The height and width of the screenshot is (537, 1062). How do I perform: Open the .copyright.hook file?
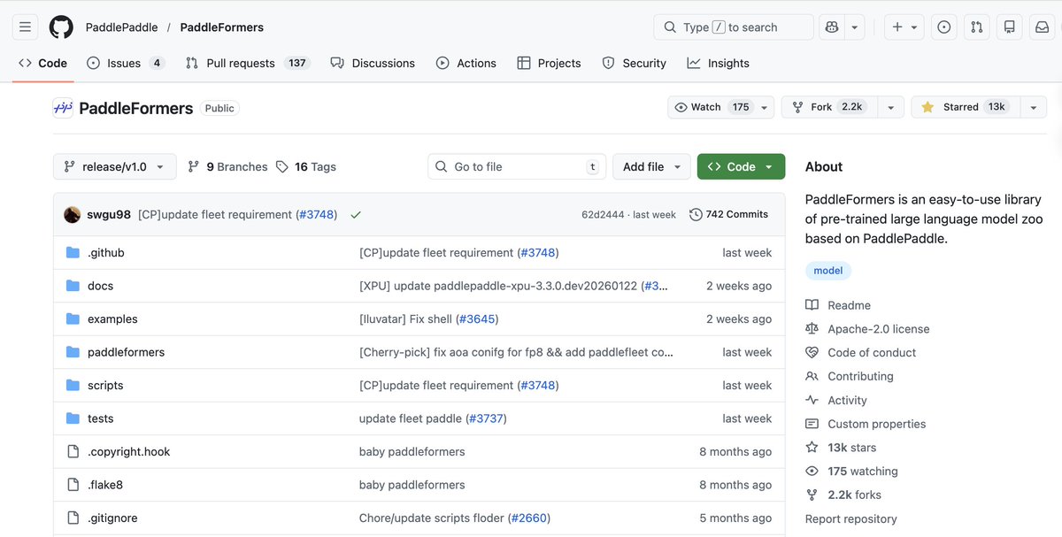128,452
